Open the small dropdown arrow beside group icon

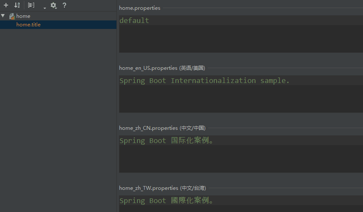pos(44,8)
